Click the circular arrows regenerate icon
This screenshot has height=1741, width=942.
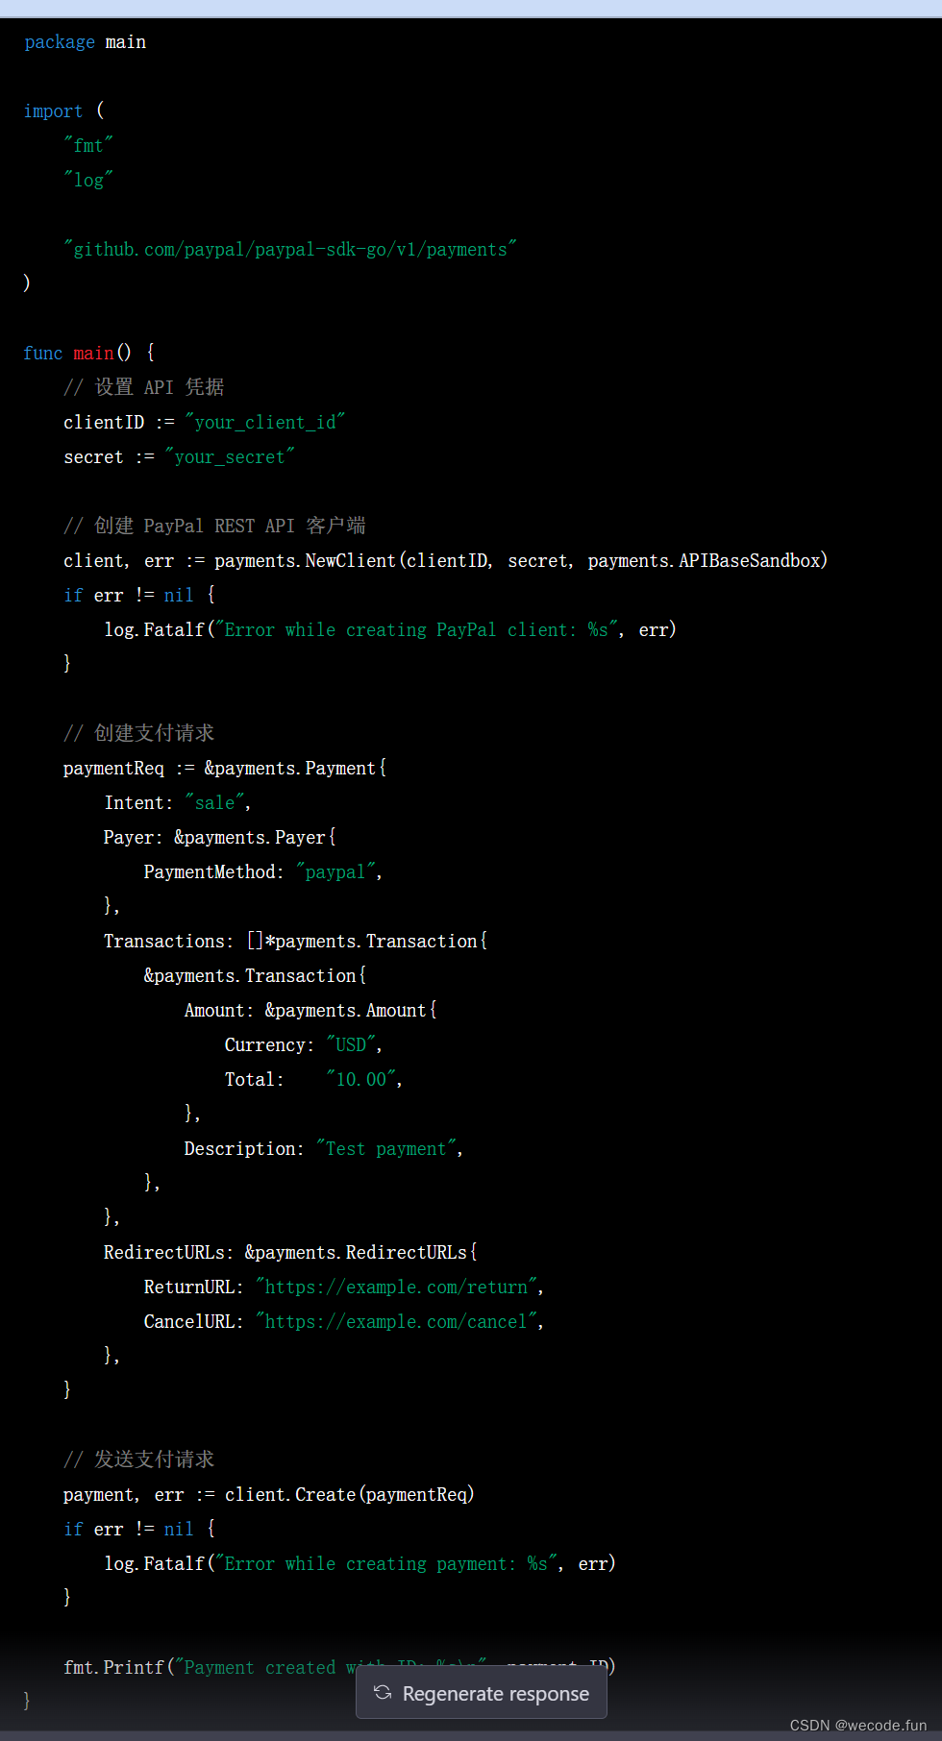click(383, 1693)
